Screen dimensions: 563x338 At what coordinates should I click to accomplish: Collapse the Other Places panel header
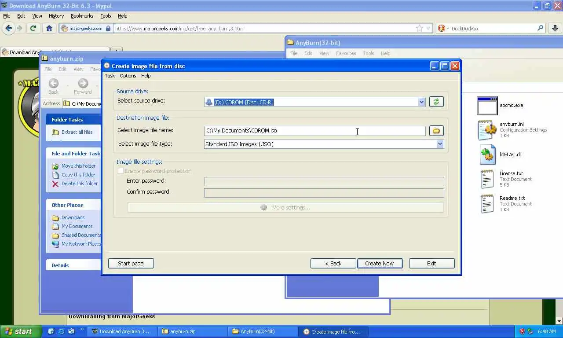73,205
